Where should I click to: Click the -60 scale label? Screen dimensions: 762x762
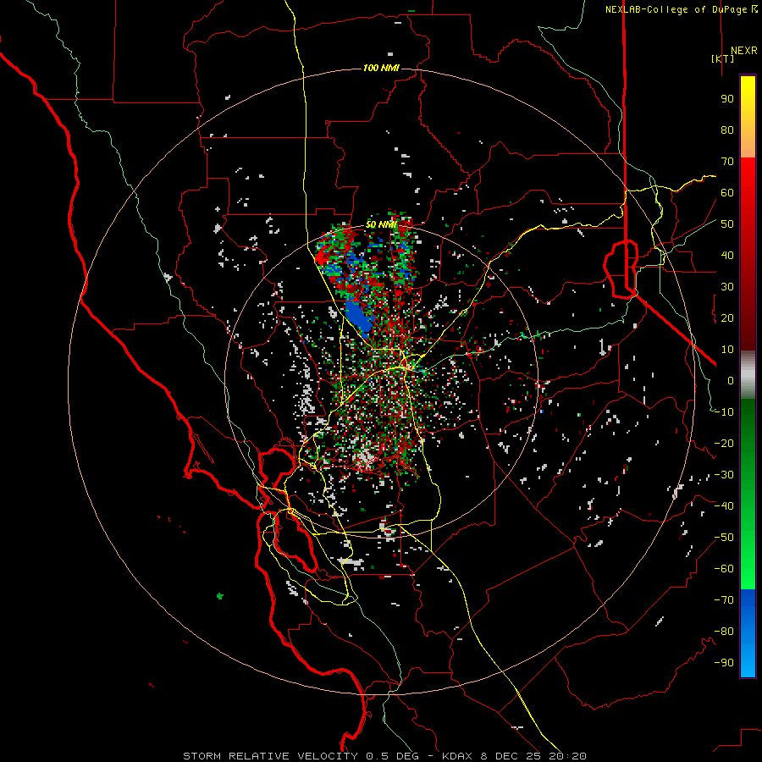click(x=724, y=569)
